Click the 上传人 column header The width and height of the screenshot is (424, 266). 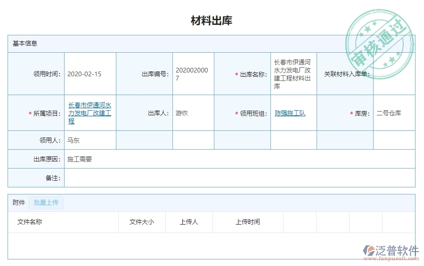click(189, 222)
